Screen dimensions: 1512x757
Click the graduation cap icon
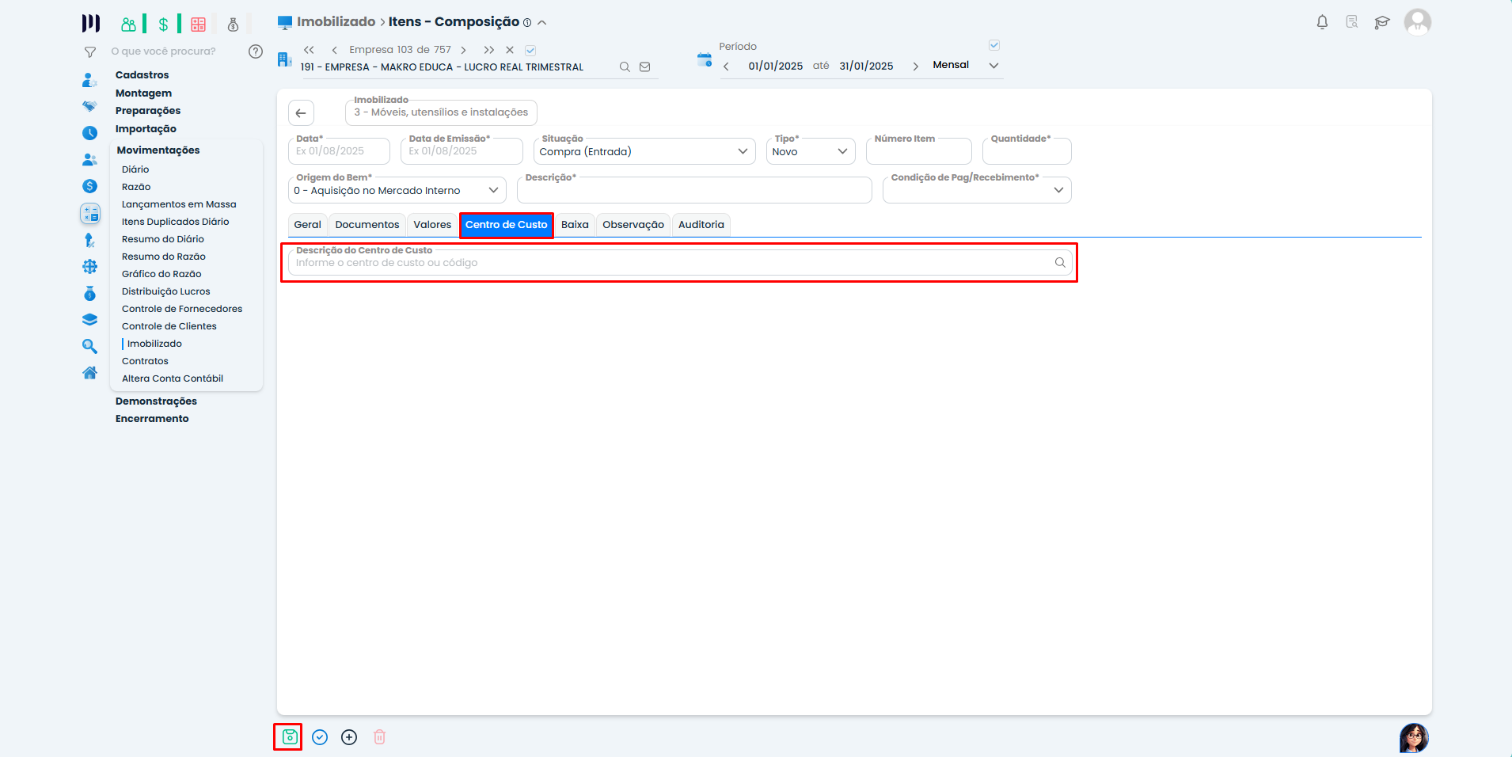[x=1381, y=22]
